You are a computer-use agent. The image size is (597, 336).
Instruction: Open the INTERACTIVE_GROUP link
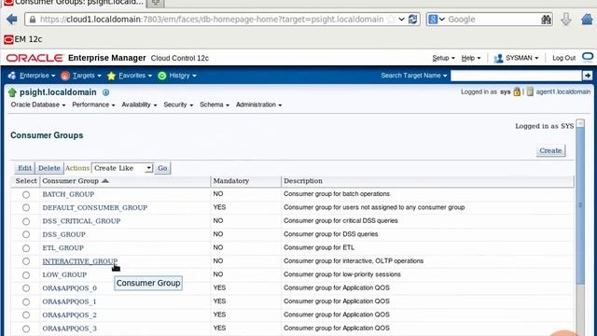[80, 261]
